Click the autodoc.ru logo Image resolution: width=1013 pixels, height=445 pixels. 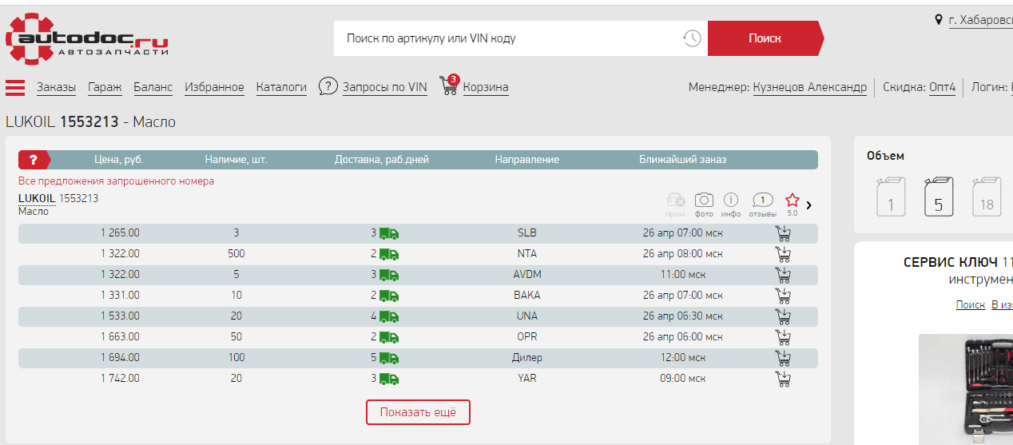coord(87,38)
